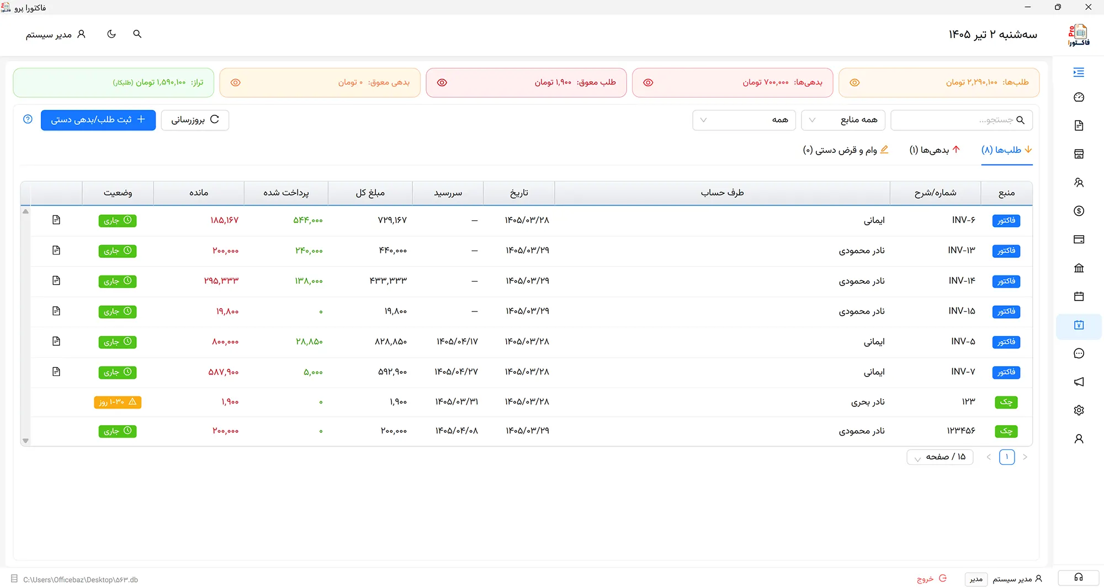Viewport: 1104px width, 588px height.
Task: Switch to وام و قرض دستی tab
Action: point(846,150)
